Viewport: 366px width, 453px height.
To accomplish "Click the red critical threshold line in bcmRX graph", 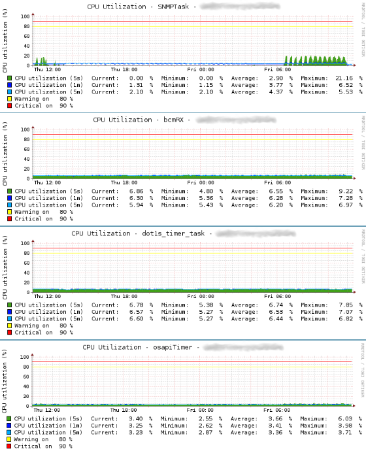I will tap(193, 135).
